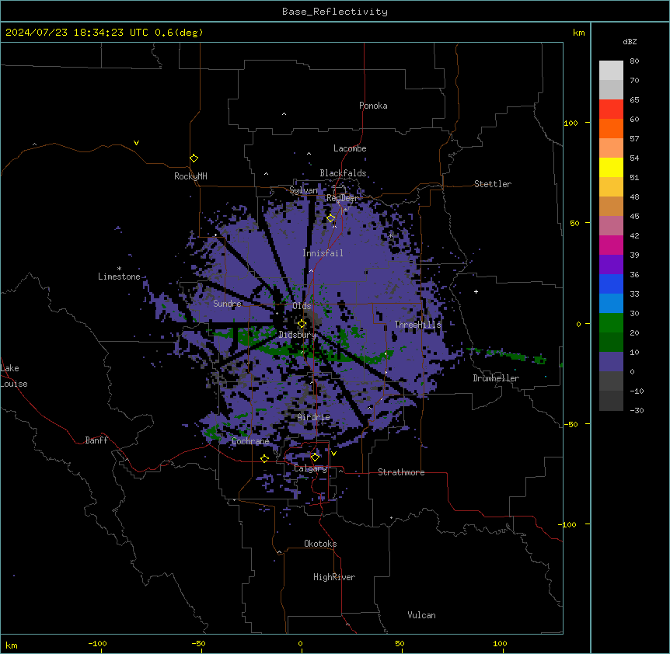Screen dimensions: 670x654
Task: Click the yellow diamond marker above Calgary
Action: pos(315,457)
